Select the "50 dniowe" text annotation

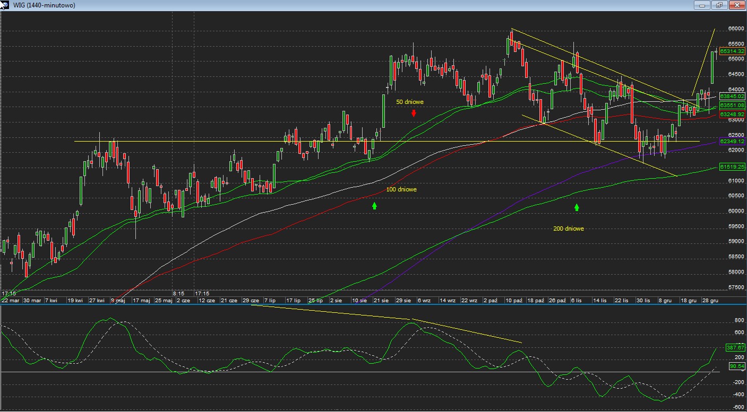click(410, 101)
